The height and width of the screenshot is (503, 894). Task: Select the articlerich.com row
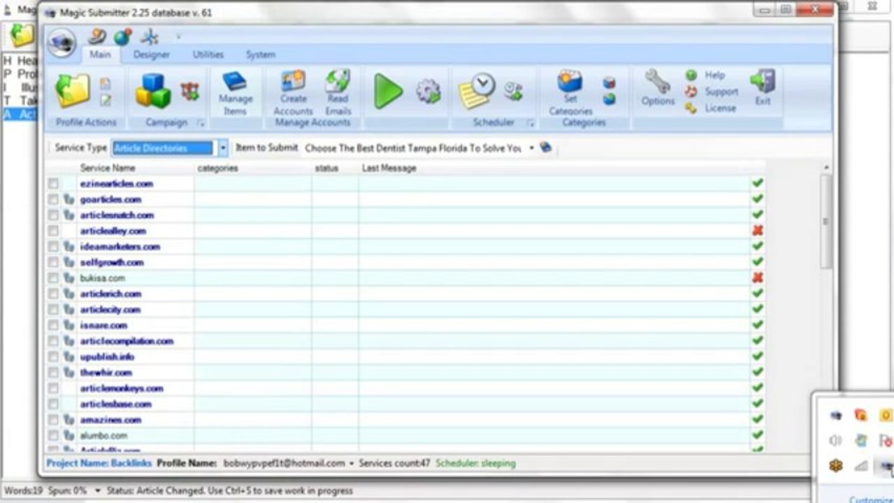(x=405, y=294)
